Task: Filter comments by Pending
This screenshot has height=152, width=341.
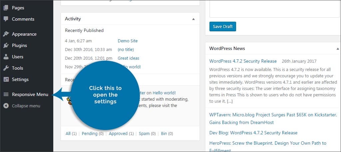Action: click(90, 134)
